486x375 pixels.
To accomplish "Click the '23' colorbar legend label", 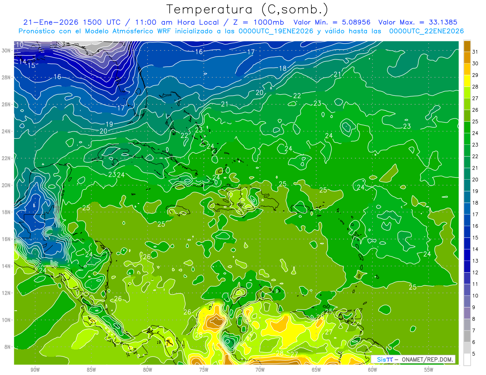I will tap(475, 144).
